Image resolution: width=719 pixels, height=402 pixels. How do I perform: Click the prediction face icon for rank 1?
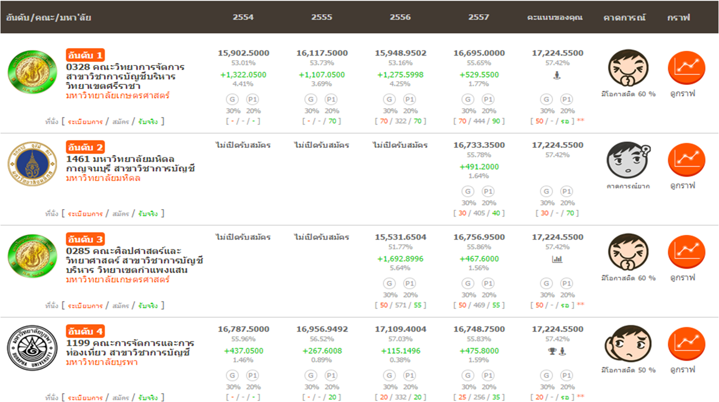point(628,68)
